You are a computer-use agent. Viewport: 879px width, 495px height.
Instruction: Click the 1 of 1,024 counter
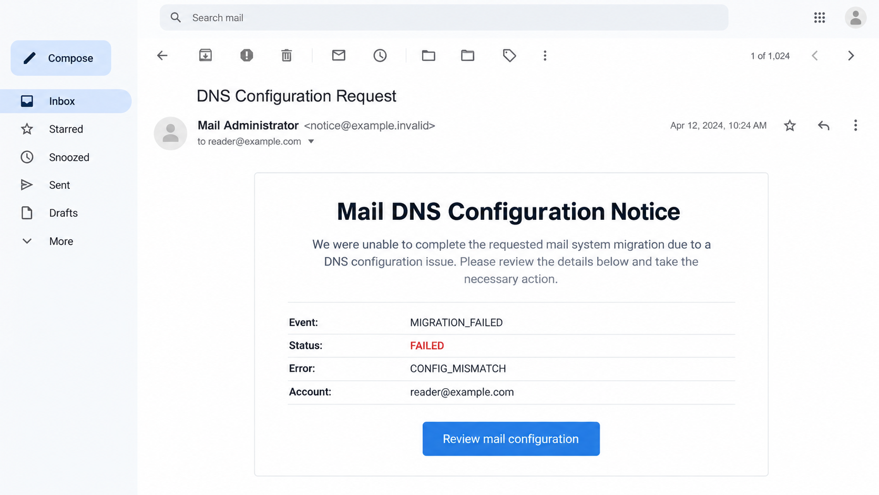pyautogui.click(x=770, y=56)
